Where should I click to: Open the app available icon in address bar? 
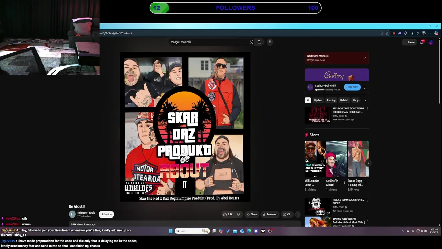382,33
